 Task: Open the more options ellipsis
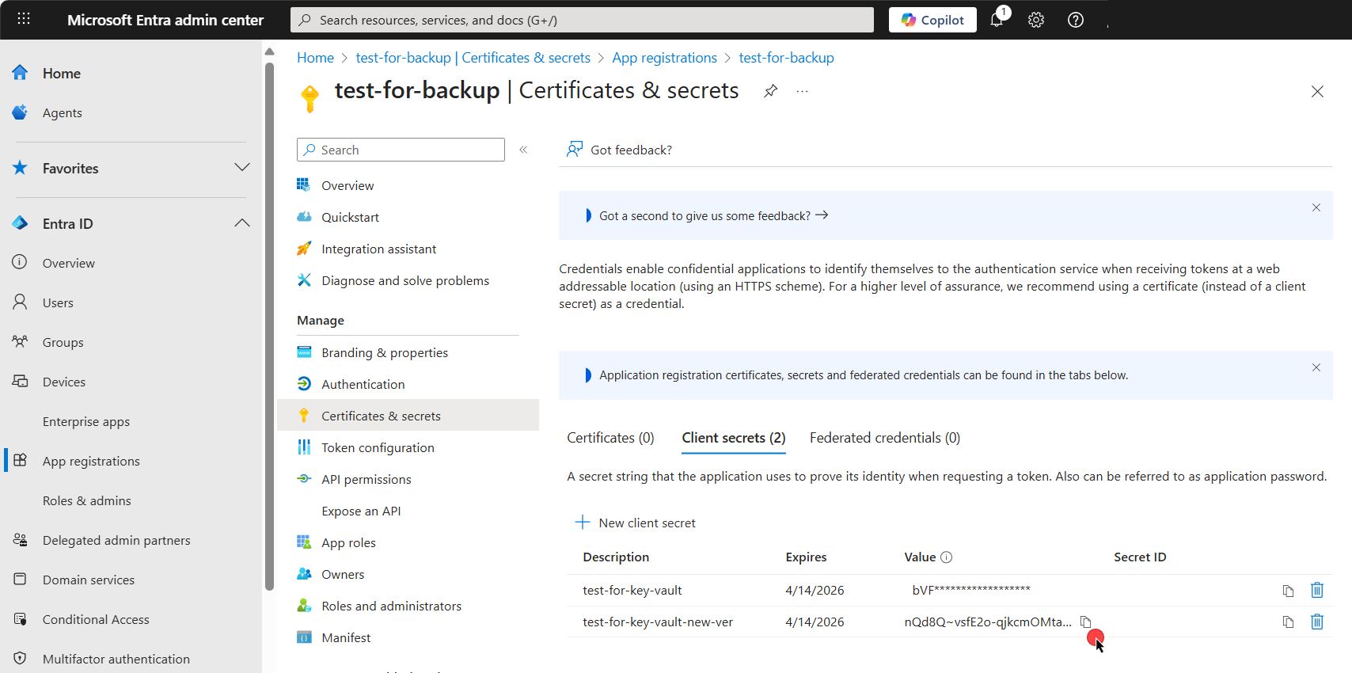[x=803, y=91]
